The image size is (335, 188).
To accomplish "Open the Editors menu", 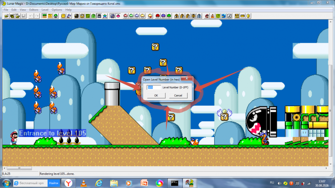I will [34, 10].
